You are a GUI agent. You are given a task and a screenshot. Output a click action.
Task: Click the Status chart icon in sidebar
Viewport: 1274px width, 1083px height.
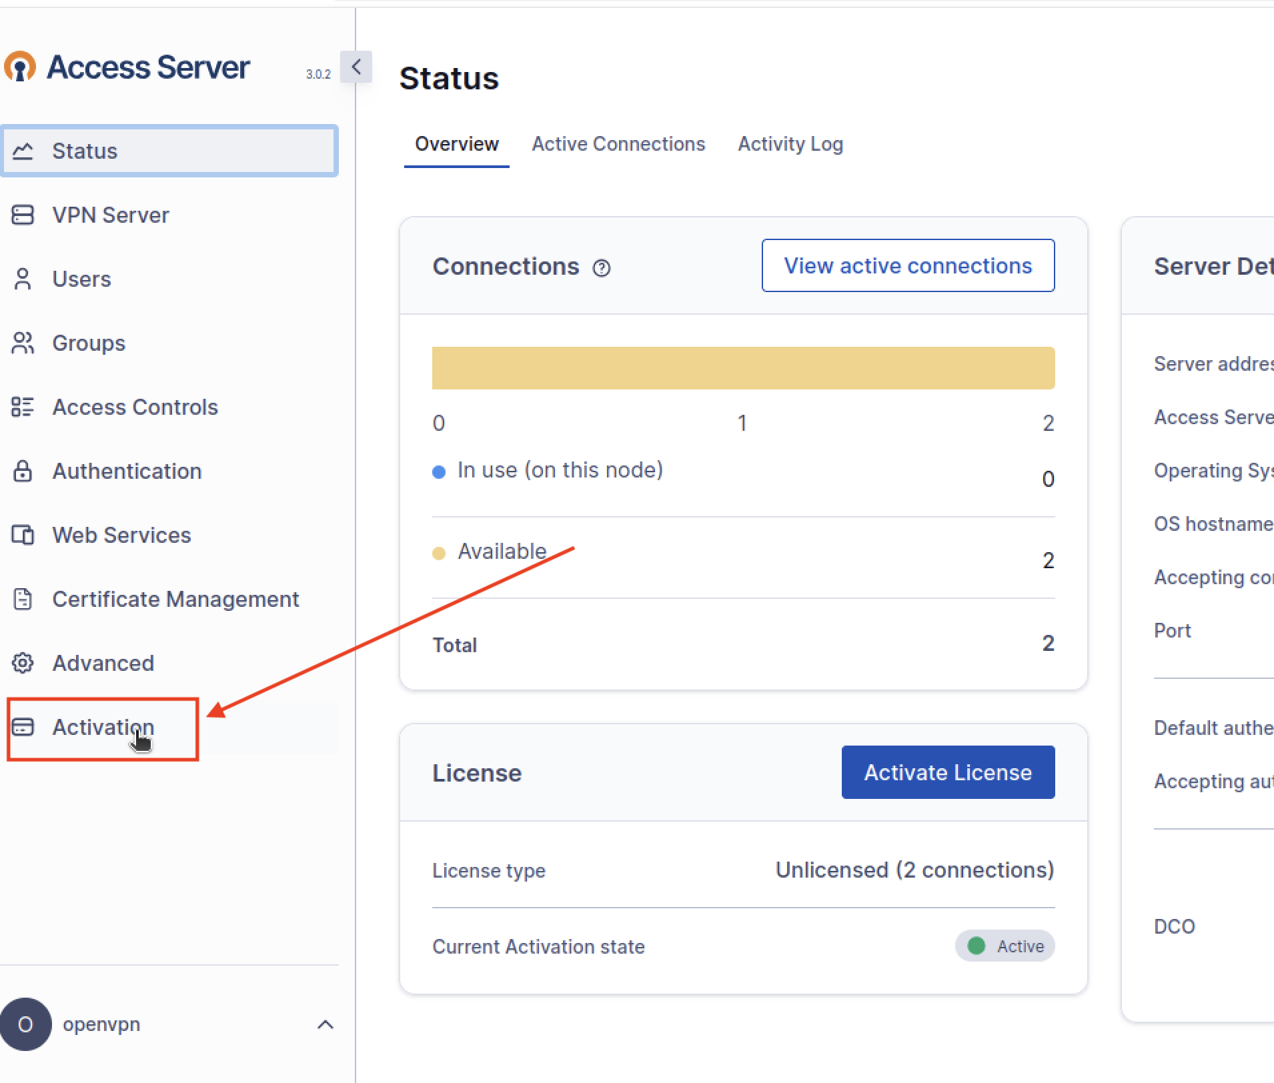point(23,151)
